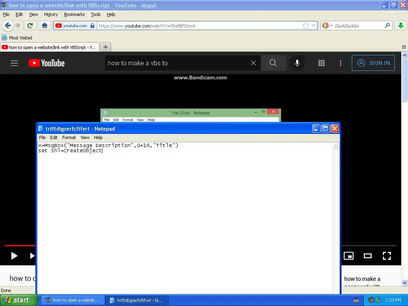Click the system clock 1:23 PM

393,300
